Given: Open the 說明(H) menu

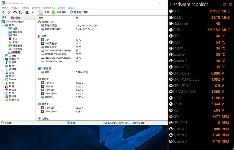Looking at the screenshot, I should (x=71, y=7).
